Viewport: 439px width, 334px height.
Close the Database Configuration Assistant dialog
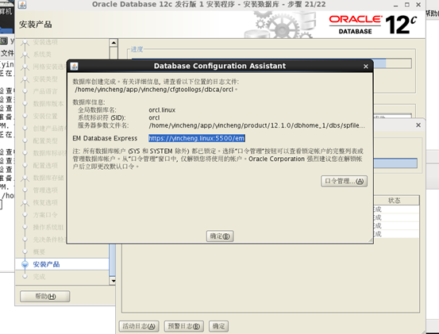click(366, 67)
